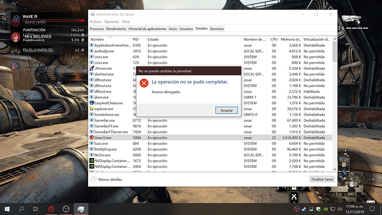Click NVDisplay.Container icon with PID 1672
Viewport: 382px width, 215px height.
(x=91, y=161)
